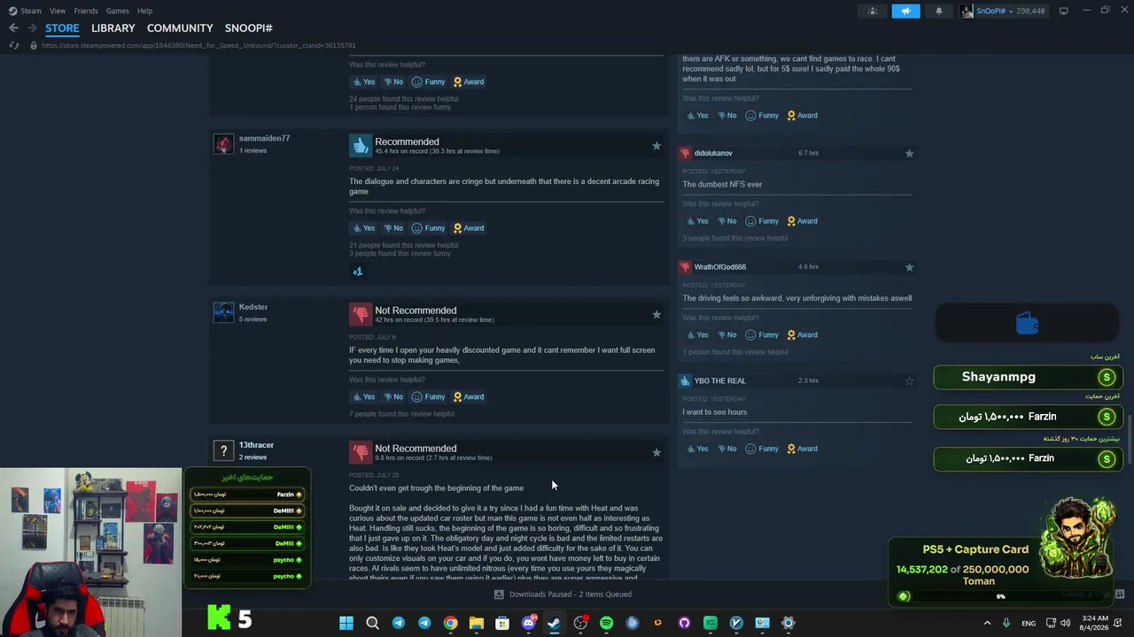1134x637 pixels.
Task: Click the thumbs-down icon beside WrathOfGod666
Action: pyautogui.click(x=685, y=267)
